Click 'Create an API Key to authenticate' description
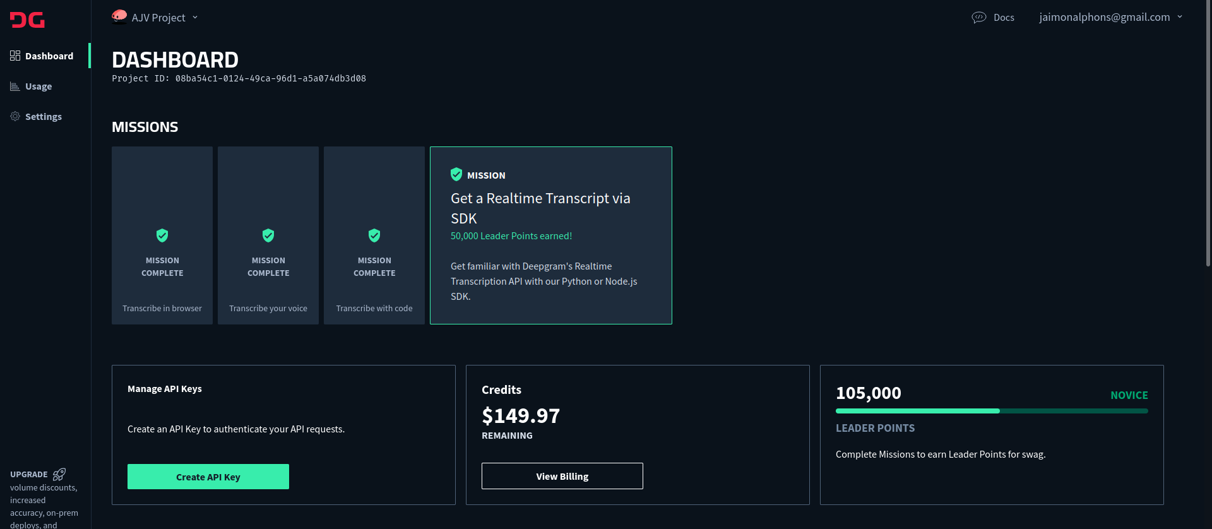Screen dimensions: 1212x529 (x=236, y=429)
